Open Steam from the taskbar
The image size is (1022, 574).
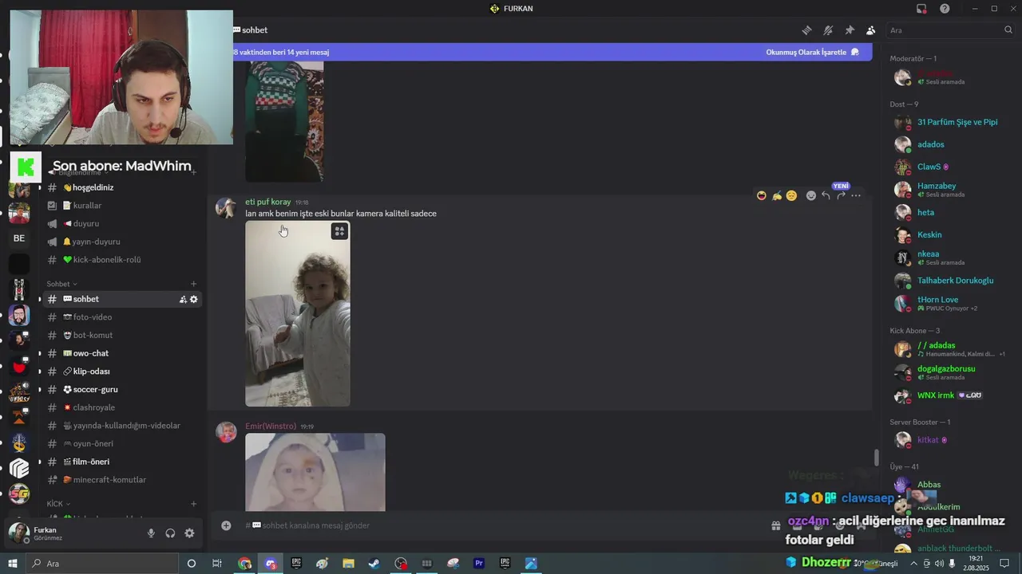pos(374,564)
